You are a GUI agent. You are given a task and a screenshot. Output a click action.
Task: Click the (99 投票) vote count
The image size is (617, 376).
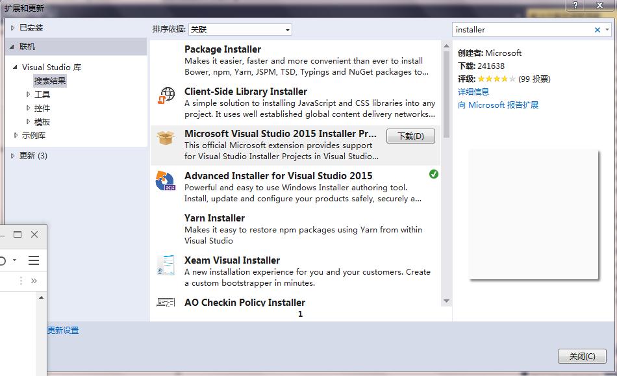pyautogui.click(x=535, y=79)
